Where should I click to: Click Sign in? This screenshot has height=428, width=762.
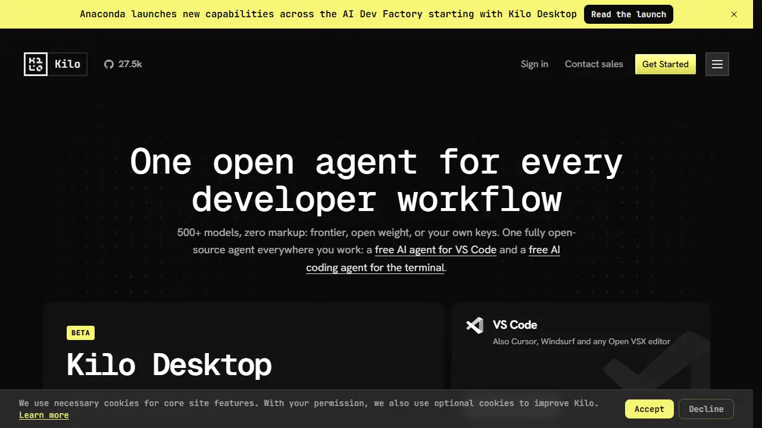pyautogui.click(x=535, y=64)
